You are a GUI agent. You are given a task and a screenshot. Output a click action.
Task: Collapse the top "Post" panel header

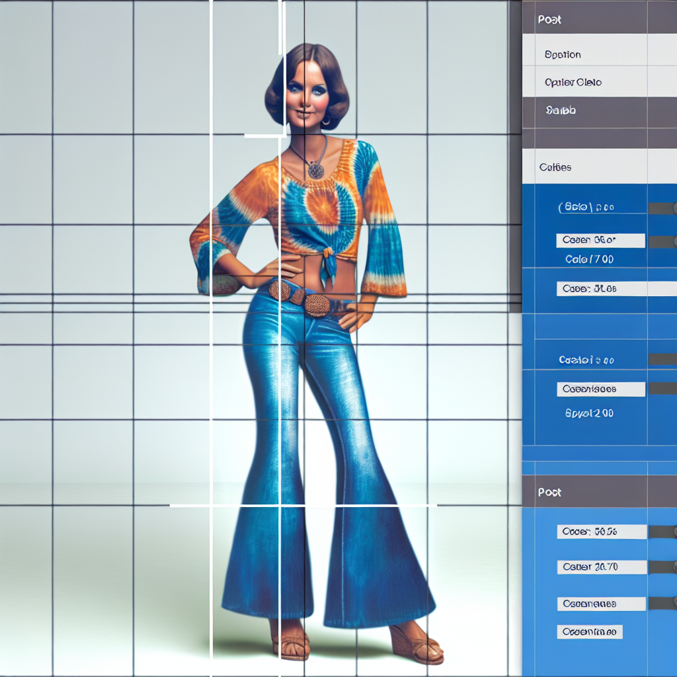point(550,20)
